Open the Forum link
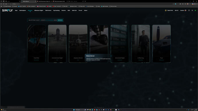Screen dimensions: 198x111 click(80, 11)
